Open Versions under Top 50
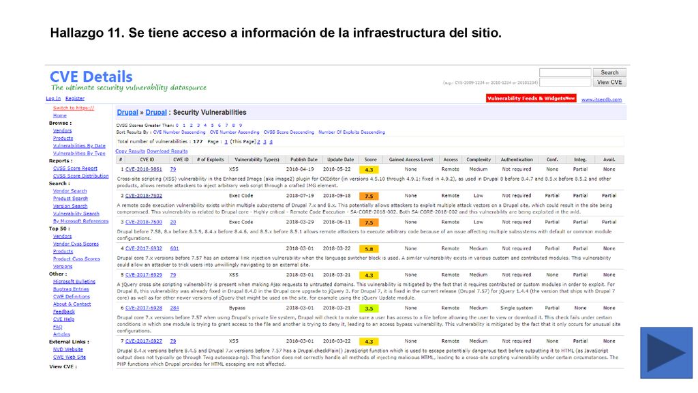The height and width of the screenshot is (393, 698). pos(62,267)
